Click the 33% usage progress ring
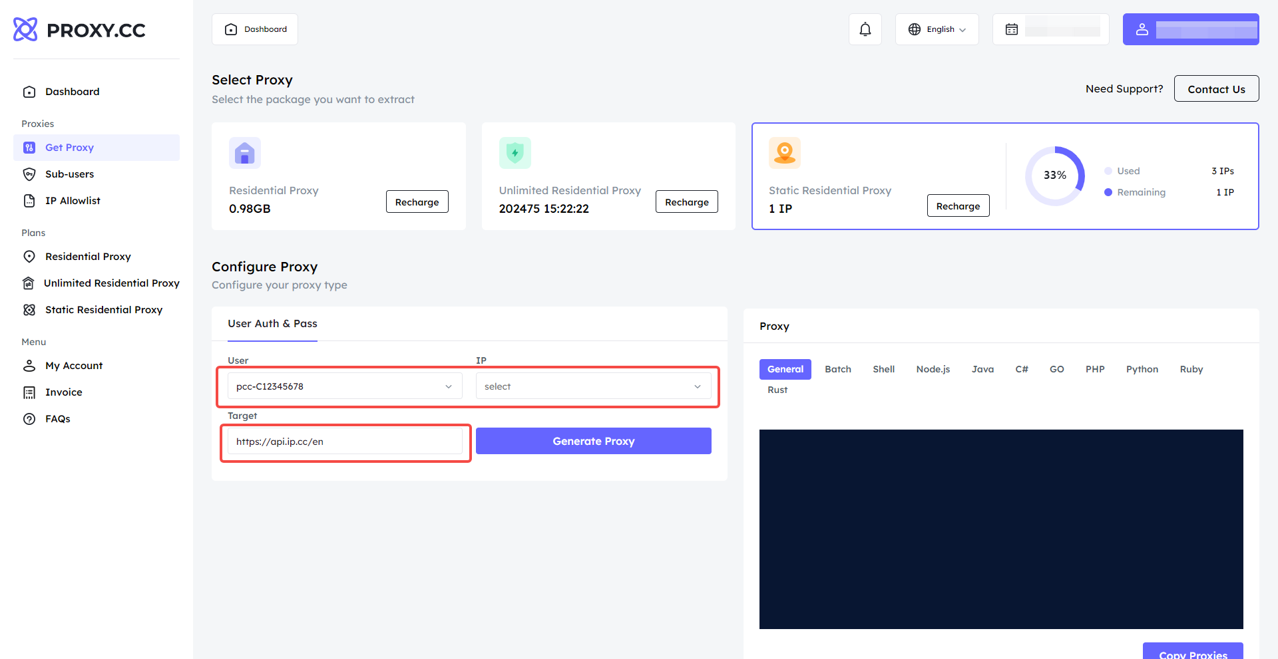 1055,176
